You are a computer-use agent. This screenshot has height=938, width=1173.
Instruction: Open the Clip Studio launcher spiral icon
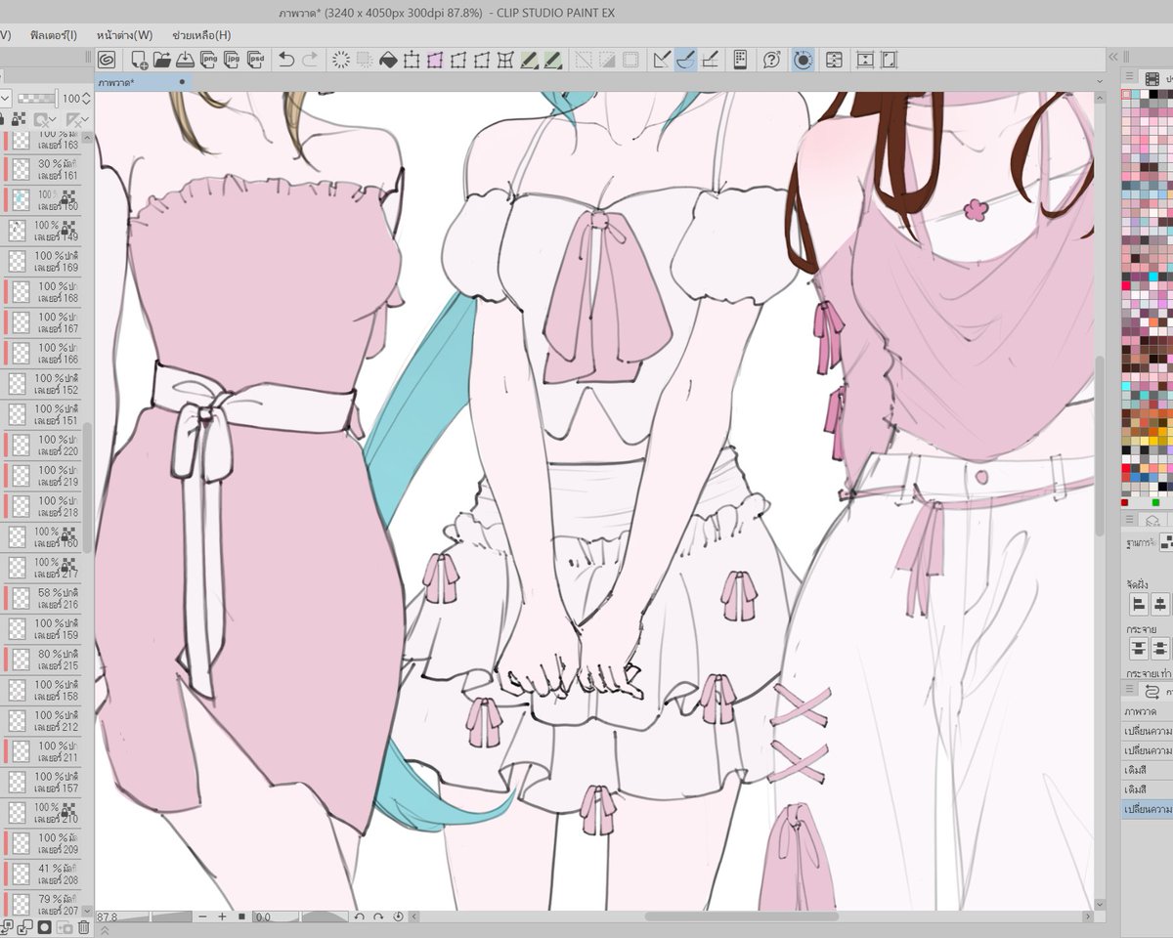click(x=107, y=60)
